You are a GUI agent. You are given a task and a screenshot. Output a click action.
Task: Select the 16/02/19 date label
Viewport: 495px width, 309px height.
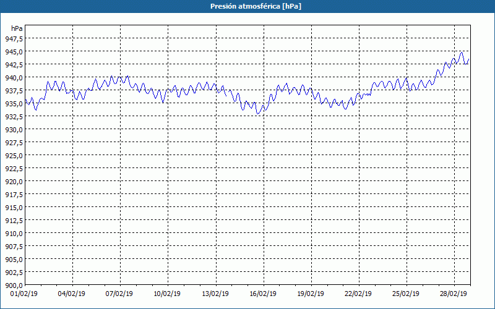pos(262,294)
